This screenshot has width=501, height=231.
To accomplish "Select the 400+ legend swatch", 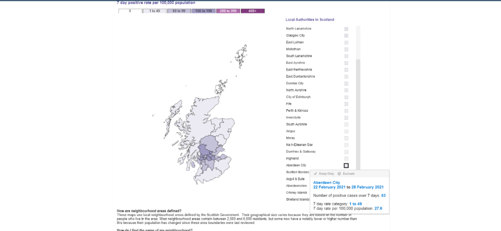I will [253, 11].
